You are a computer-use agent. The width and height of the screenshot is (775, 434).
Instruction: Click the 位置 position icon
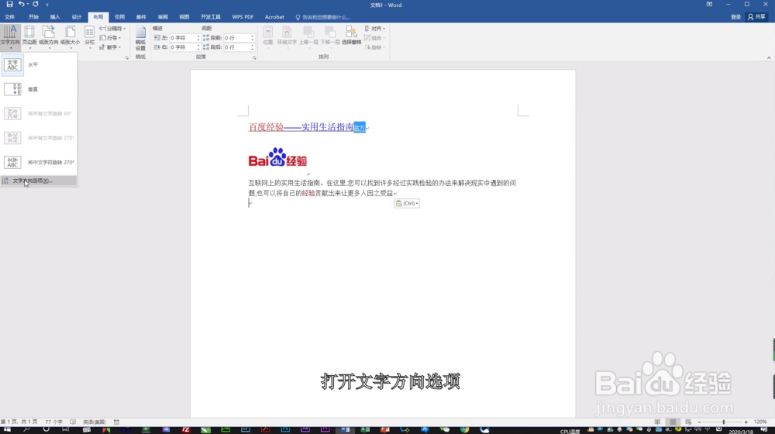tap(268, 36)
